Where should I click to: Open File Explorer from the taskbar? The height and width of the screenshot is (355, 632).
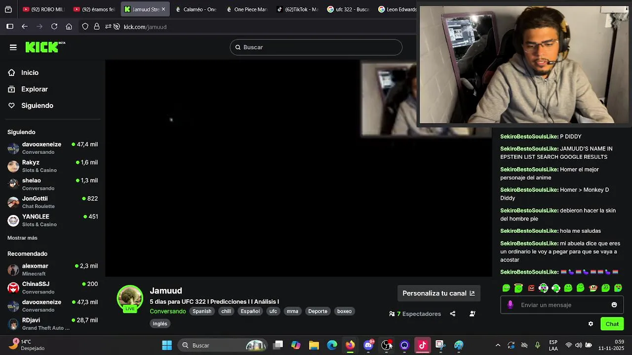tap(314, 345)
